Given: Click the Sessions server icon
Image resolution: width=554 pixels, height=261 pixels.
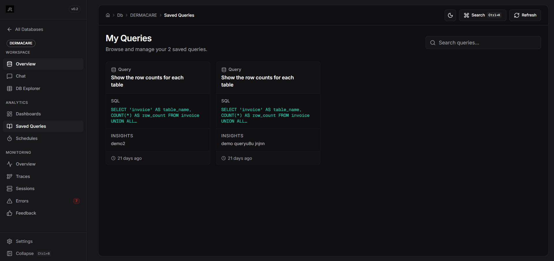Looking at the screenshot, I should click(10, 189).
